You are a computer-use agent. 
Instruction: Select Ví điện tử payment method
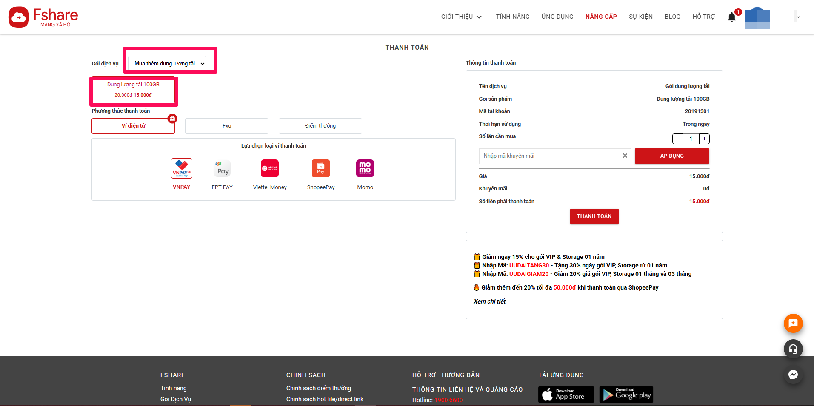pyautogui.click(x=133, y=126)
